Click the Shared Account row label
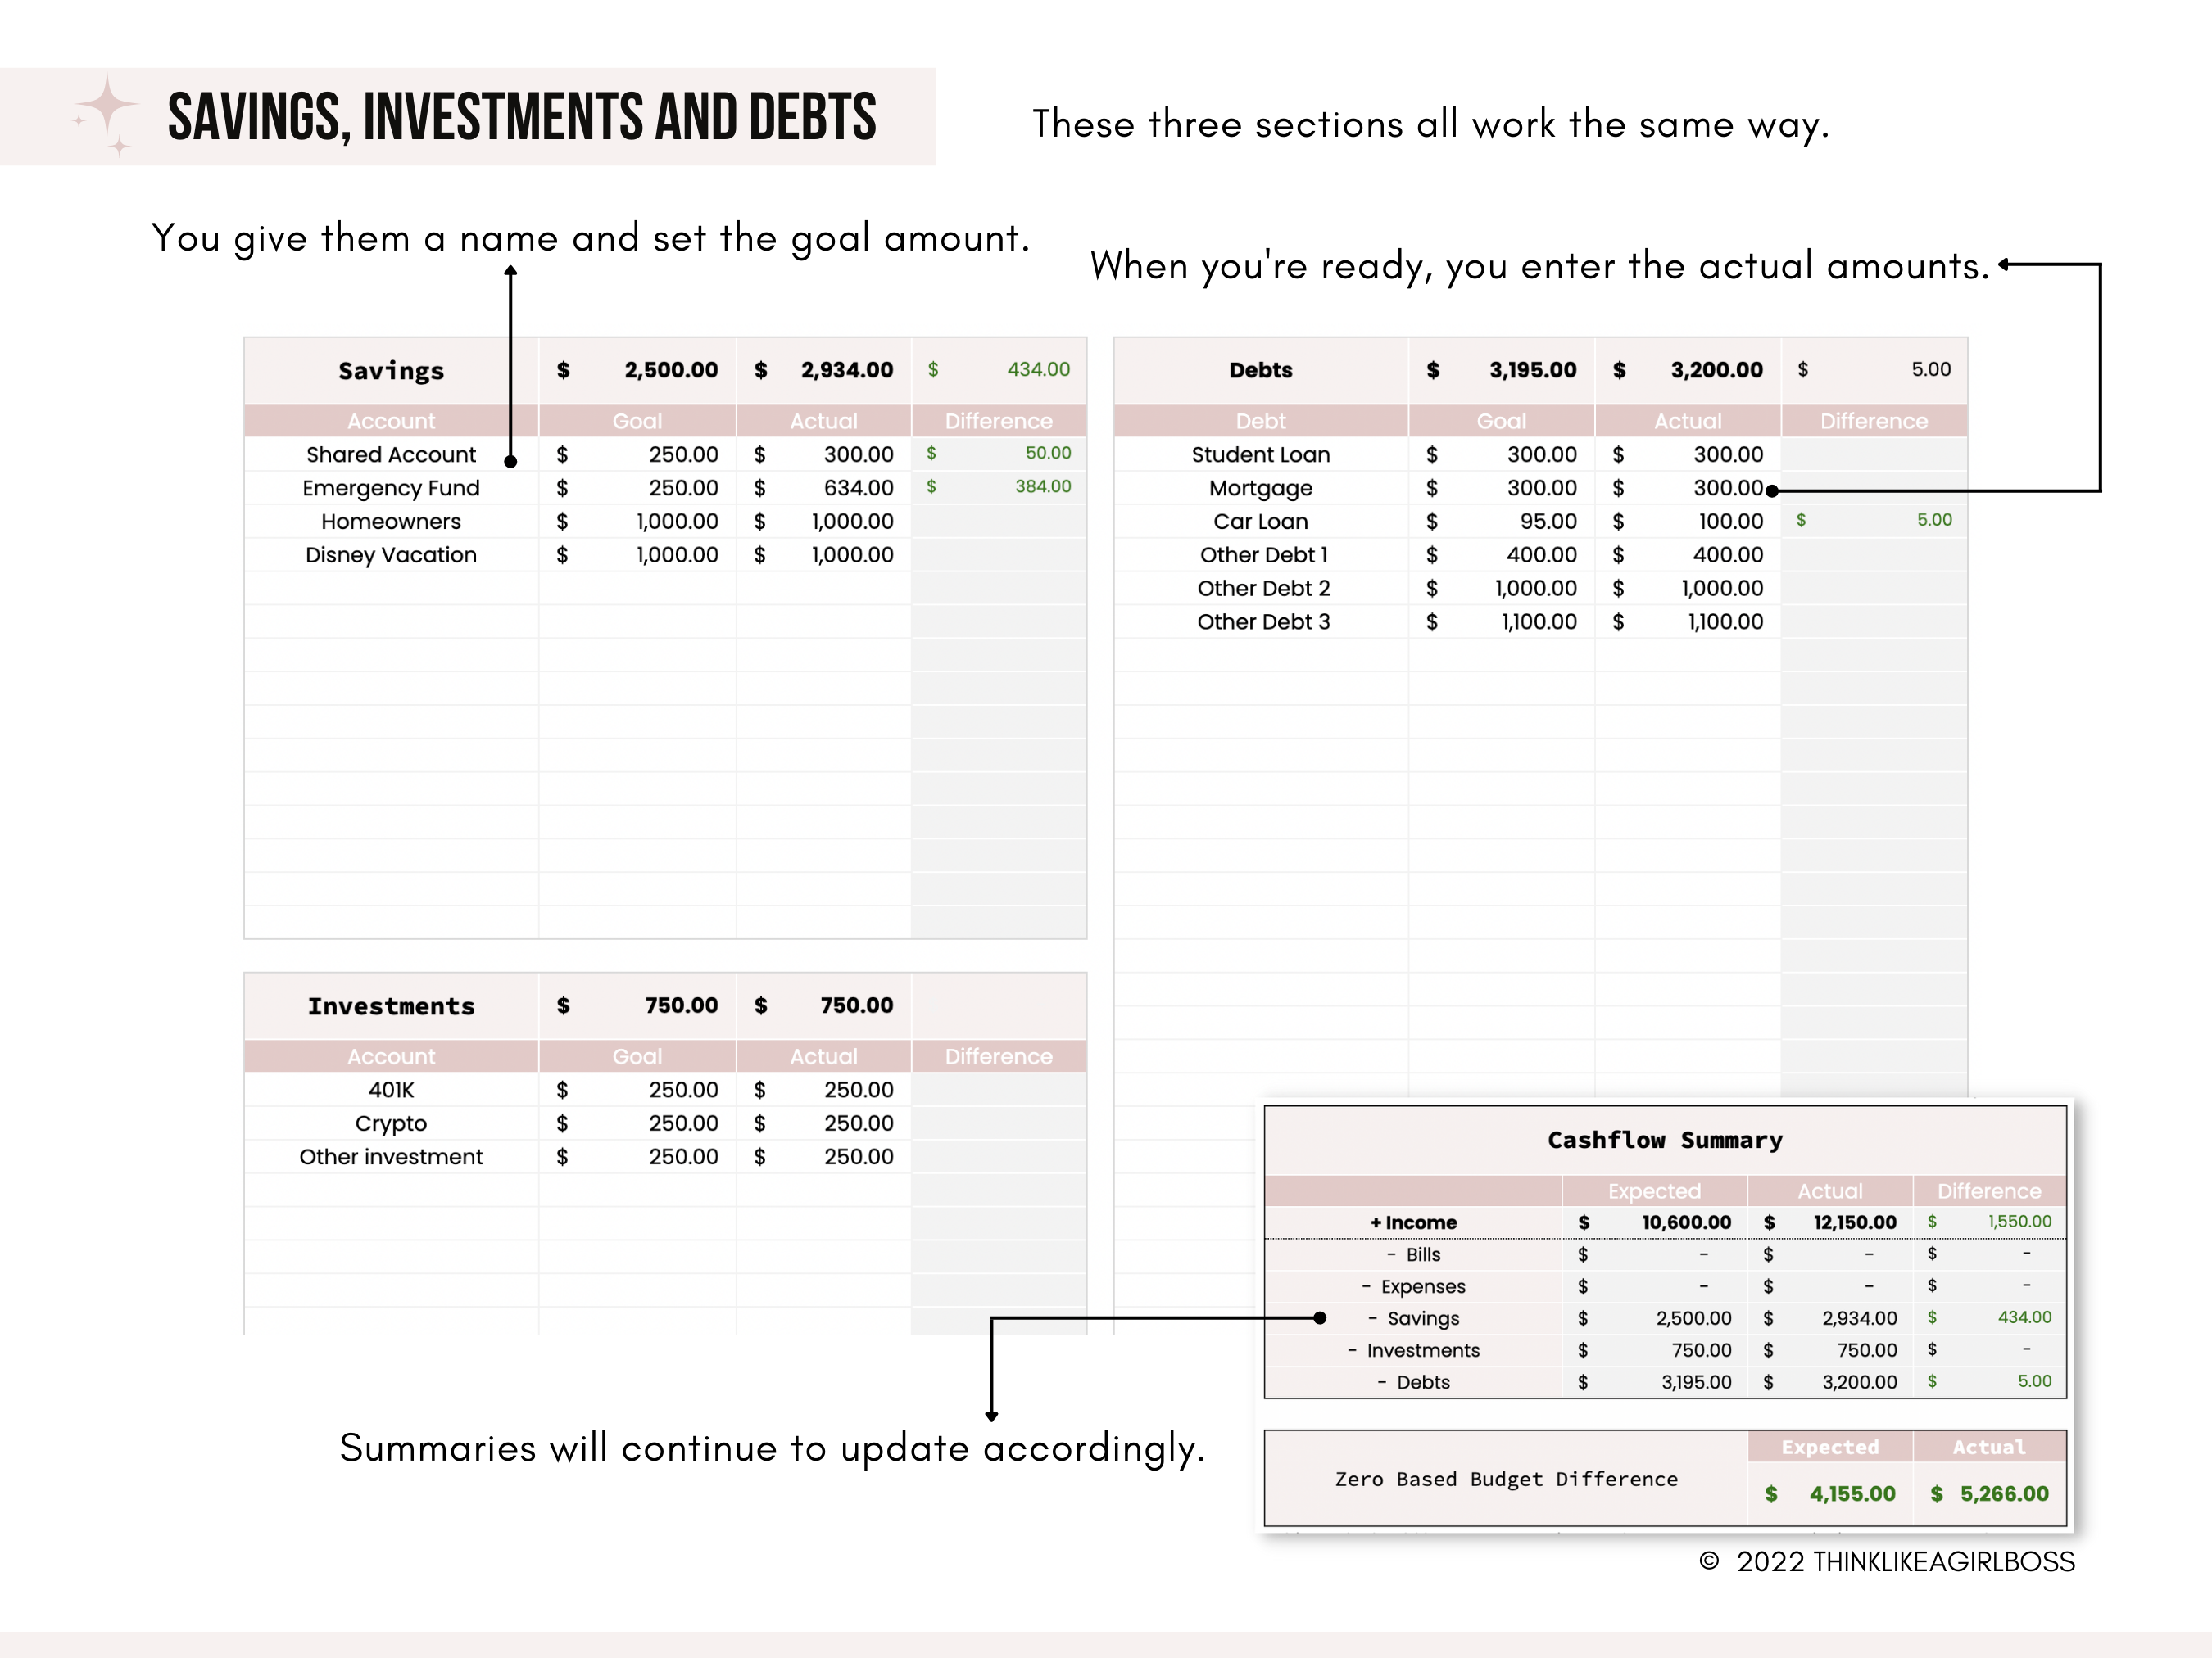Screen dimensions: 2212x1658 tap(390, 454)
